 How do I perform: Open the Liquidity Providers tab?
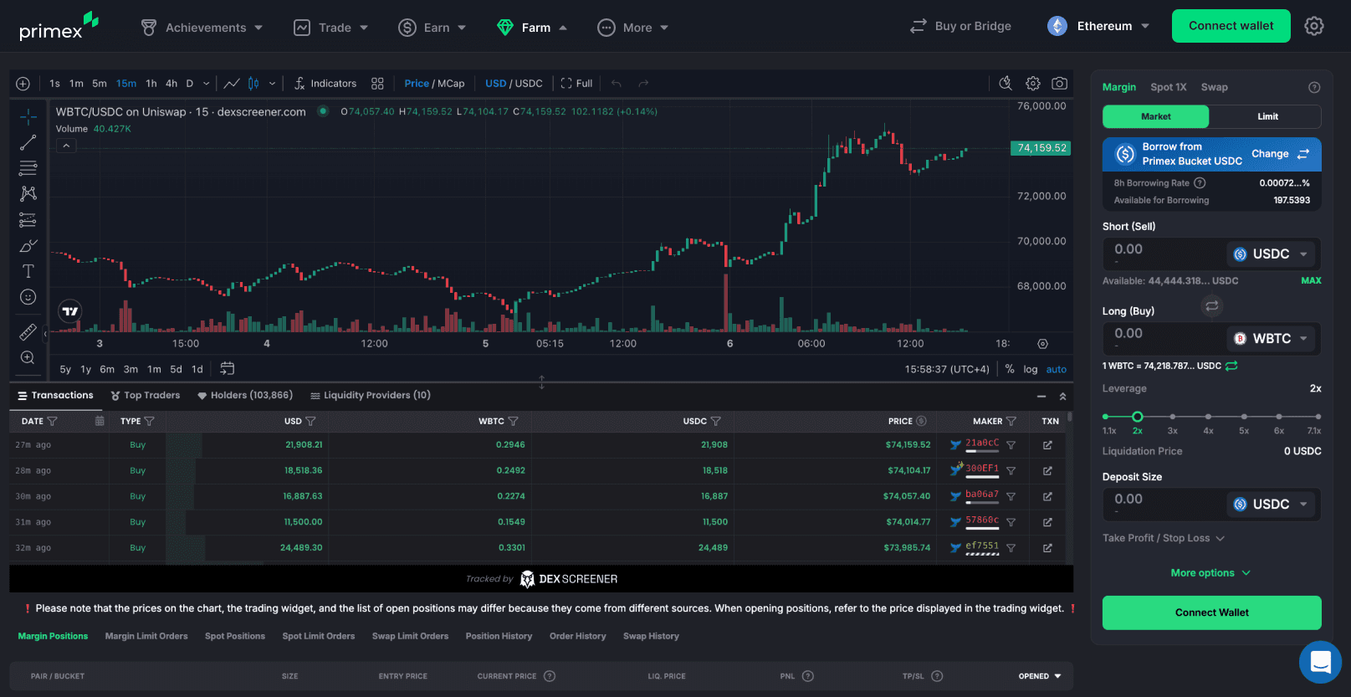(371, 396)
